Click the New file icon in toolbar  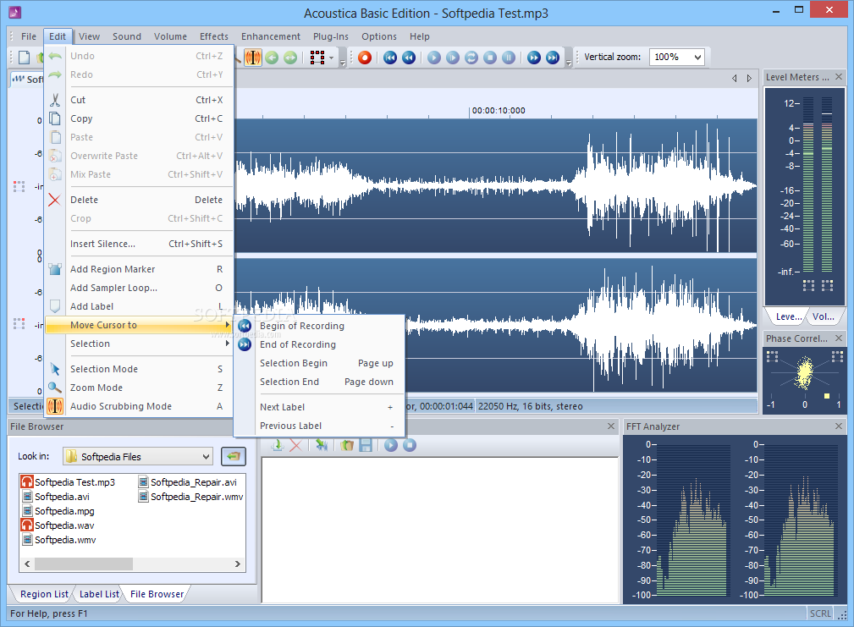coord(25,58)
